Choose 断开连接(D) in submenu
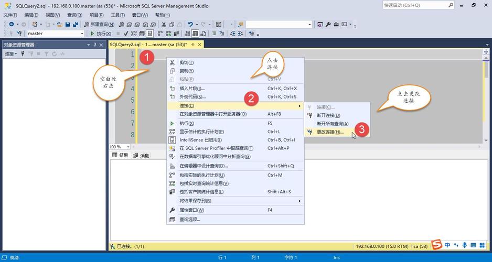Viewport: 492px width, 262px height. pyautogui.click(x=337, y=115)
